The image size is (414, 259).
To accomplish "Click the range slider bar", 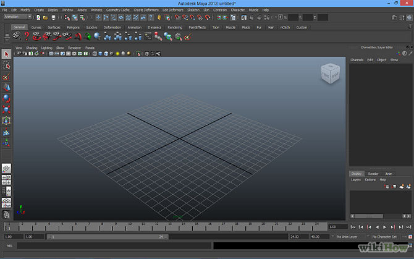I will pos(108,237).
